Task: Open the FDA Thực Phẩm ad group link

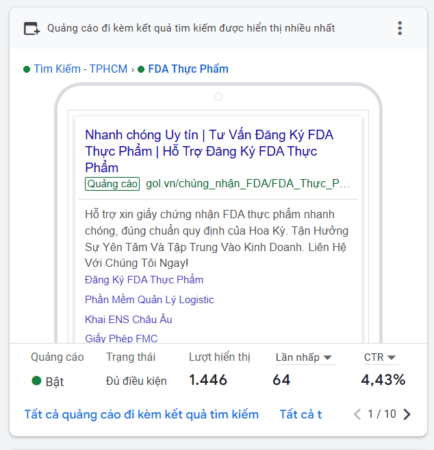Action: click(x=188, y=69)
